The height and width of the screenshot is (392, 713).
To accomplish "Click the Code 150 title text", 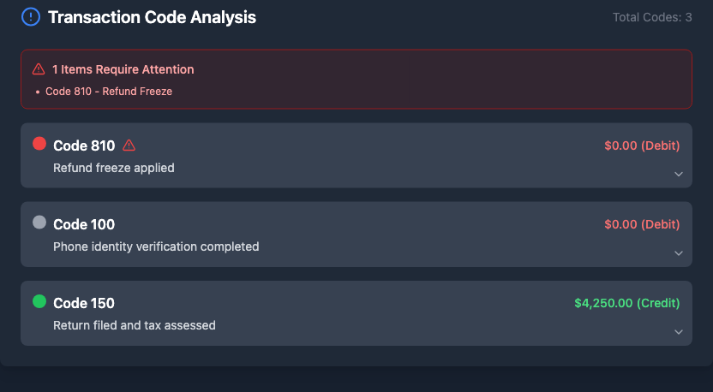I will 84,303.
